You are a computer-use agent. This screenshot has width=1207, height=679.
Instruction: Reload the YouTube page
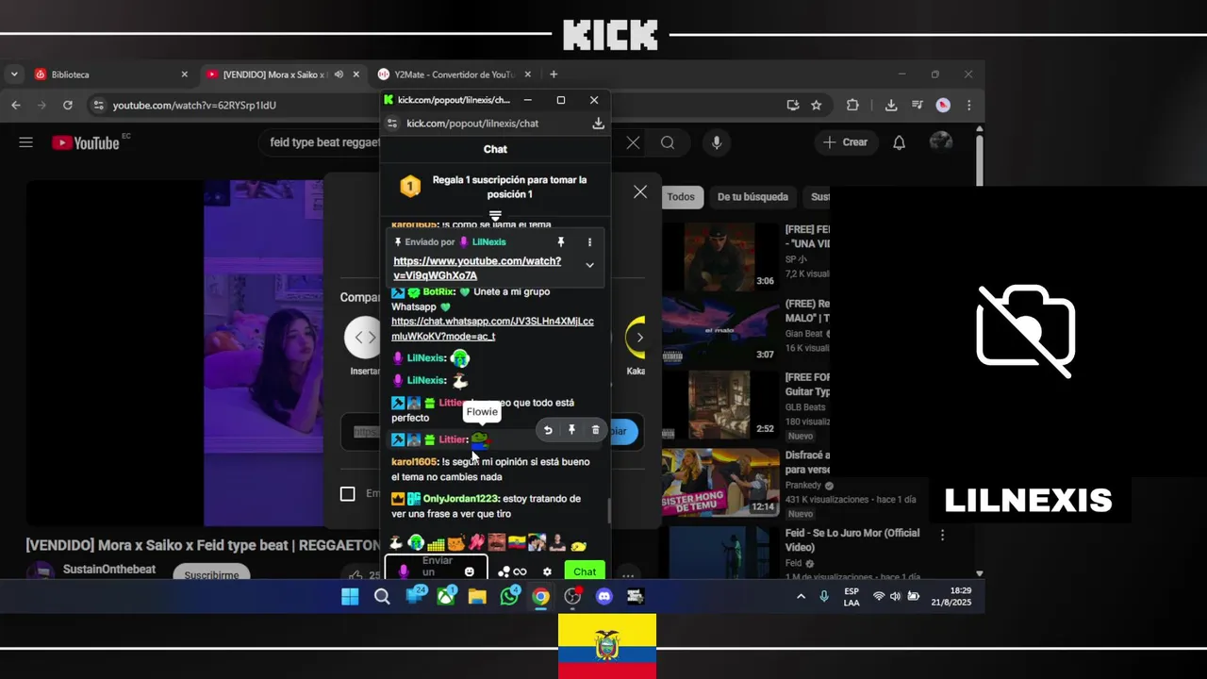click(68, 105)
